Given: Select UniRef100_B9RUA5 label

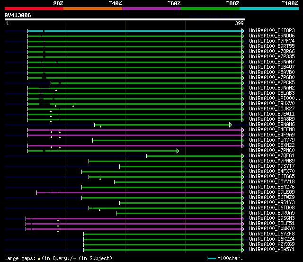Looking at the screenshot, I should pos(272,213).
